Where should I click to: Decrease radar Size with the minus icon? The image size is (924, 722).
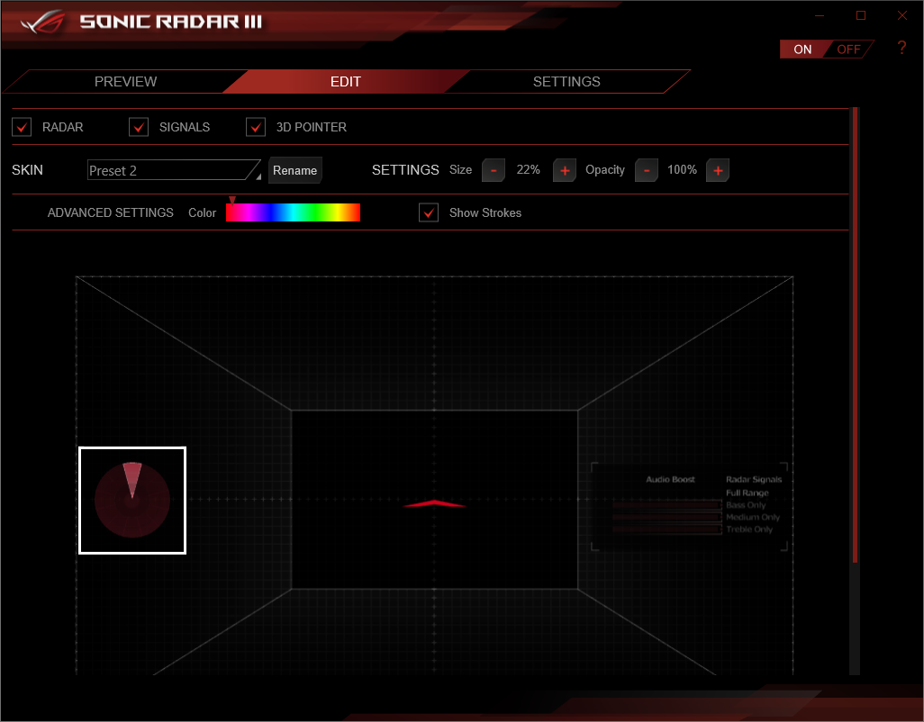[493, 170]
